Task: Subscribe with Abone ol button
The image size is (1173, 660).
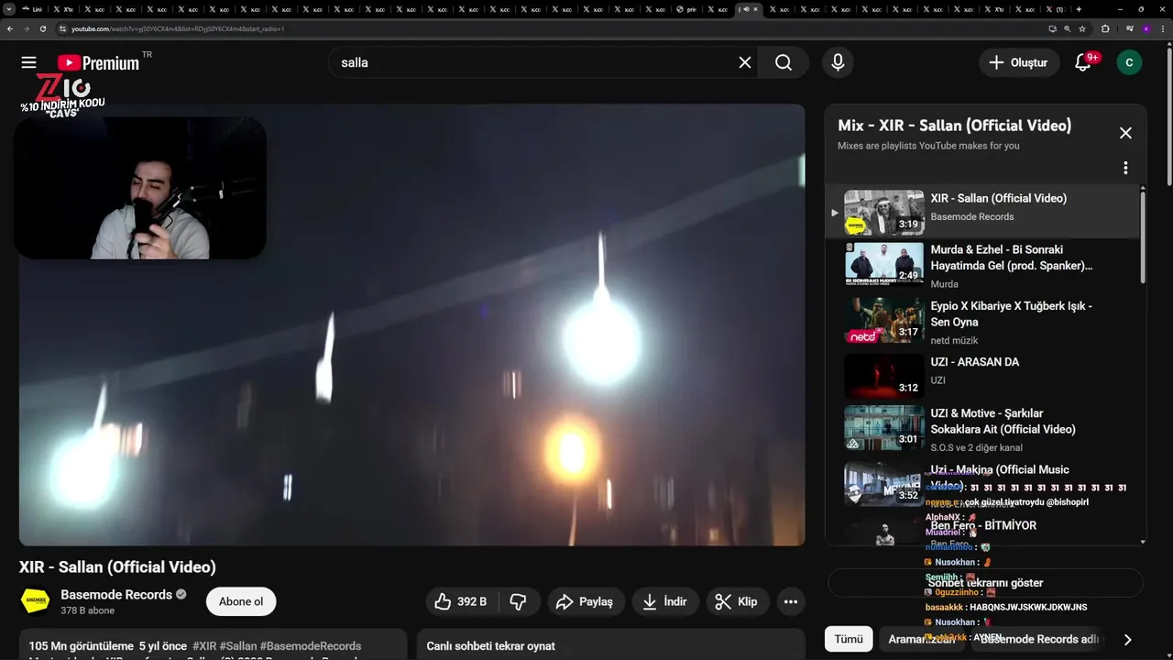Action: point(241,601)
